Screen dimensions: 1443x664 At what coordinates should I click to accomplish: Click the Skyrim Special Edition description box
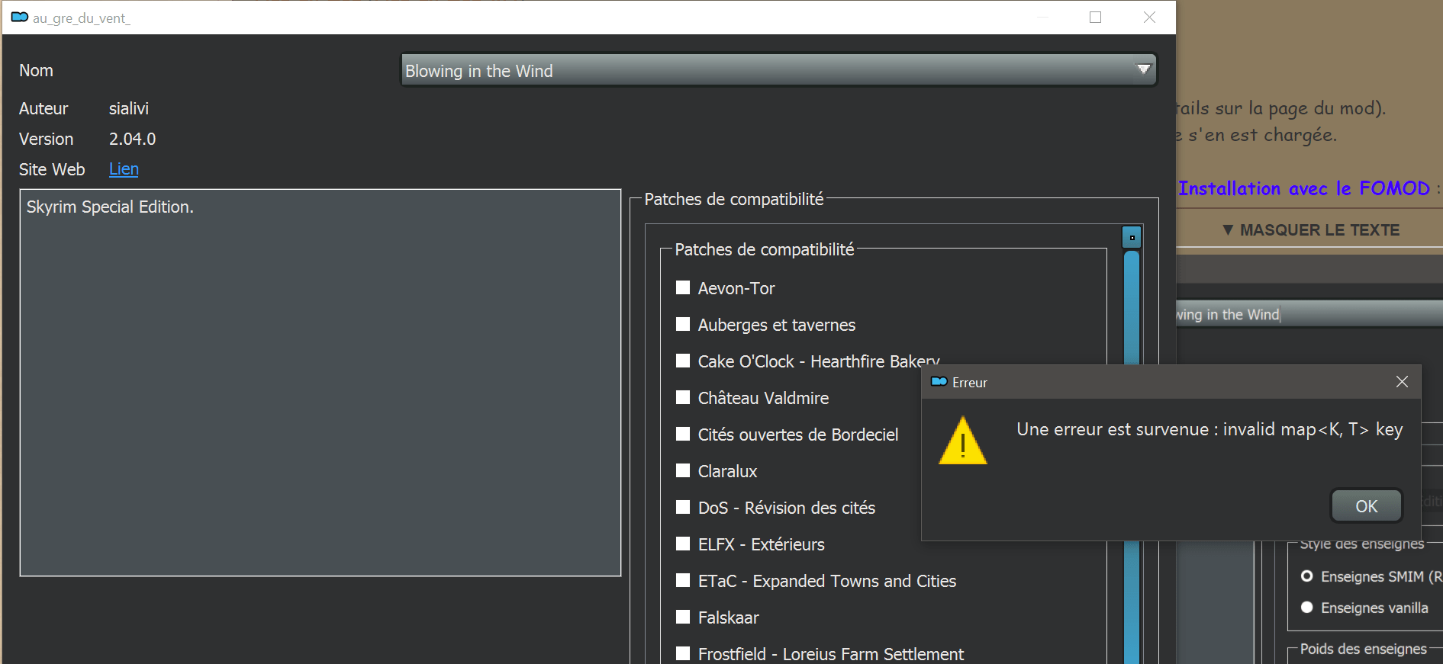[320, 383]
